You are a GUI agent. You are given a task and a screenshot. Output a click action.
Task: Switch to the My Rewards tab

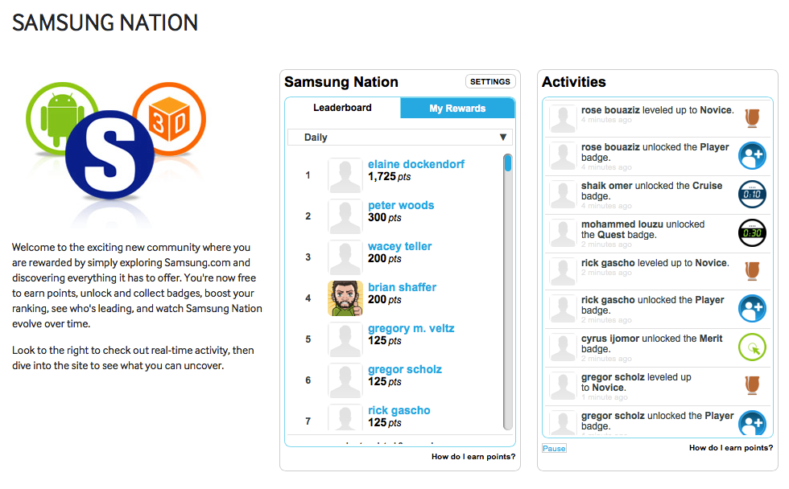pyautogui.click(x=457, y=108)
